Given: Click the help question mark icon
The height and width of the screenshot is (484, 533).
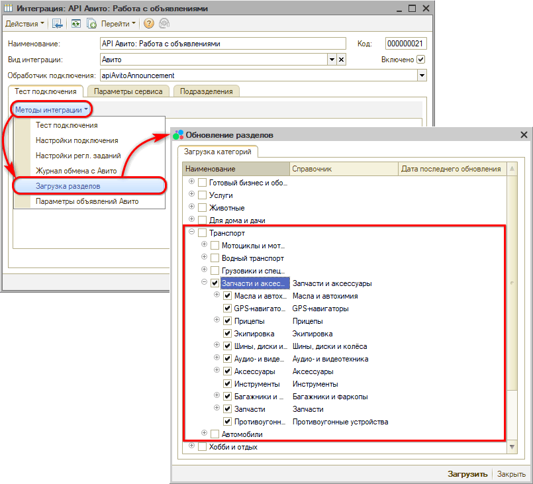Looking at the screenshot, I should pyautogui.click(x=148, y=24).
